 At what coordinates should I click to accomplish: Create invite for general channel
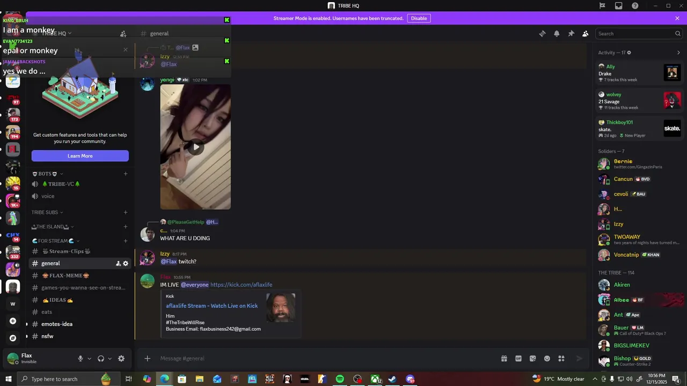tap(118, 263)
